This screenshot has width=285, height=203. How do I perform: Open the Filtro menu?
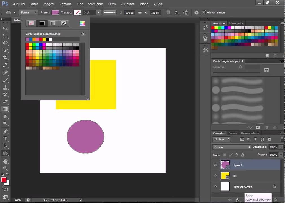112,4
